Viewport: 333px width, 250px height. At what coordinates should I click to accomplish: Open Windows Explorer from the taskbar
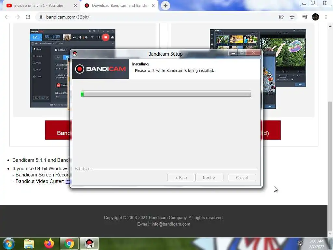click(29, 243)
